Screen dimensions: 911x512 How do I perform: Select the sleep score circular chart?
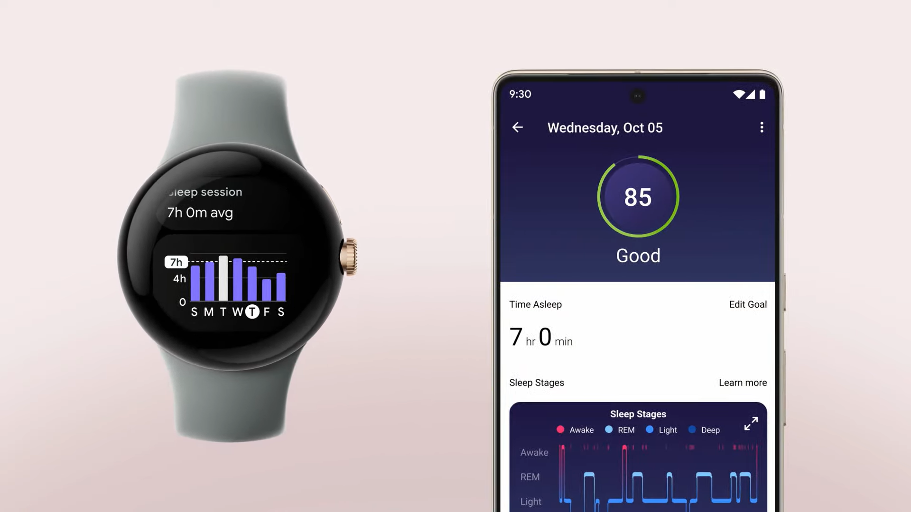638,197
